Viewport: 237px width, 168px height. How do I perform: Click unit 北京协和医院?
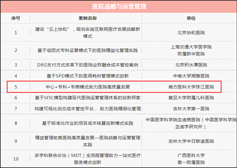point(191,33)
